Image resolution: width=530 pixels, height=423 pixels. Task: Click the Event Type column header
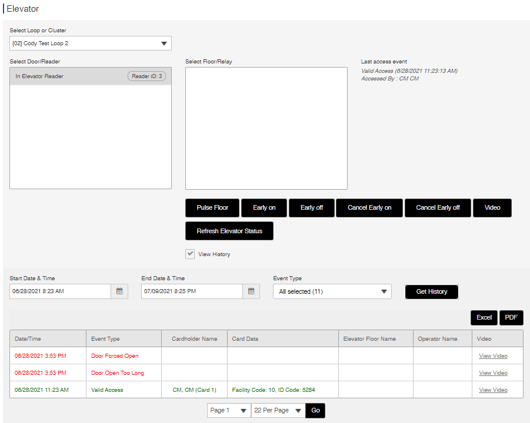[x=124, y=338]
